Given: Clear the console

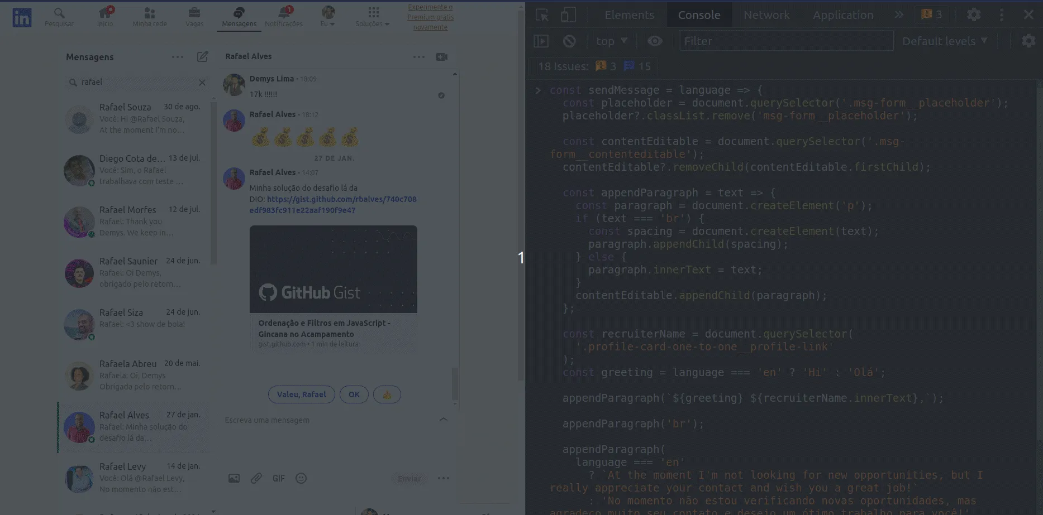Looking at the screenshot, I should [569, 41].
